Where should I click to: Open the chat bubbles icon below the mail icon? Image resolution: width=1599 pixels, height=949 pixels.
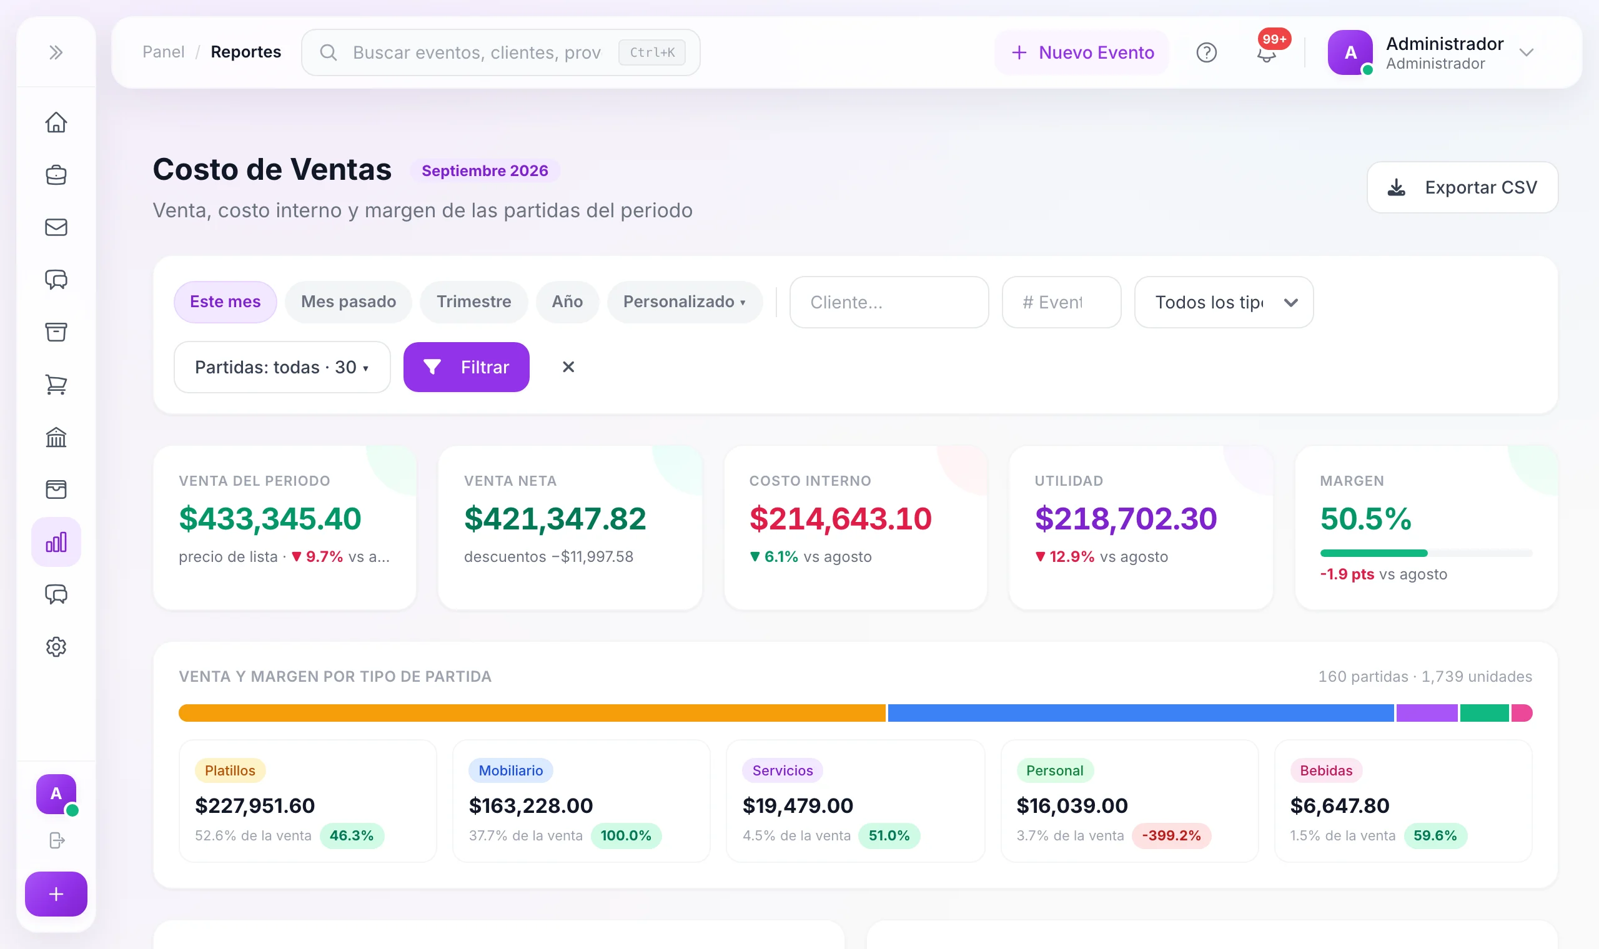tap(56, 280)
